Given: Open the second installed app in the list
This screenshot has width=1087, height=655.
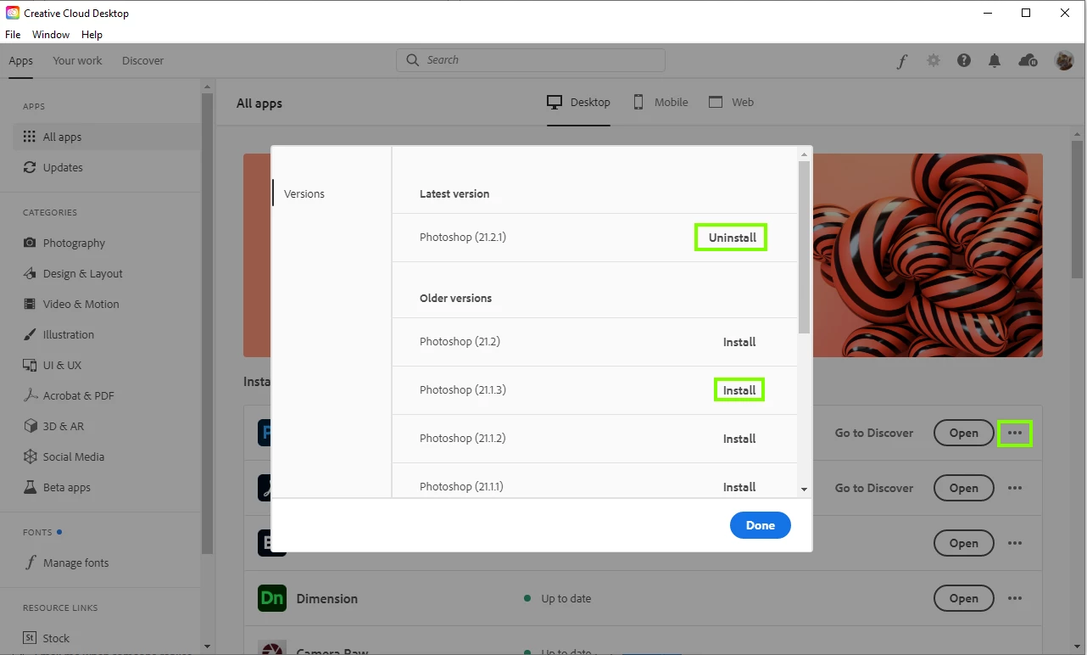Looking at the screenshot, I should click(963, 488).
